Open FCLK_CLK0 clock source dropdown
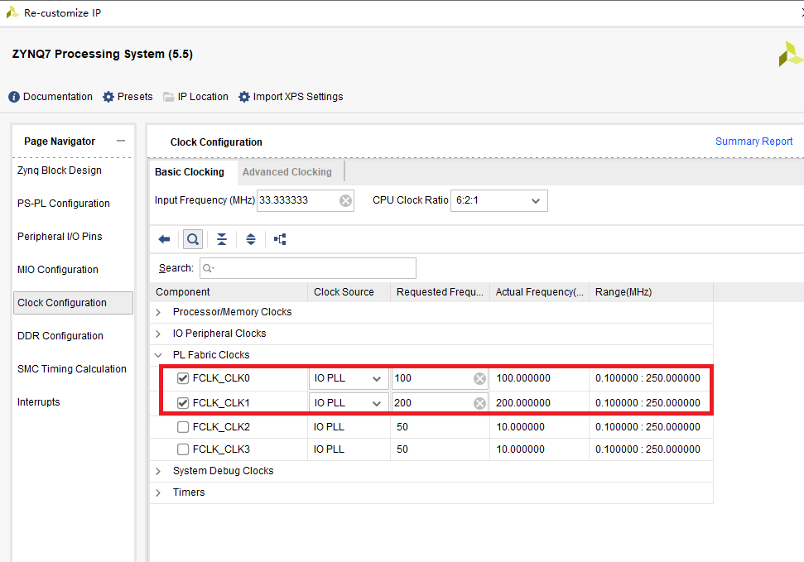Image resolution: width=804 pixels, height=562 pixels. [x=348, y=378]
